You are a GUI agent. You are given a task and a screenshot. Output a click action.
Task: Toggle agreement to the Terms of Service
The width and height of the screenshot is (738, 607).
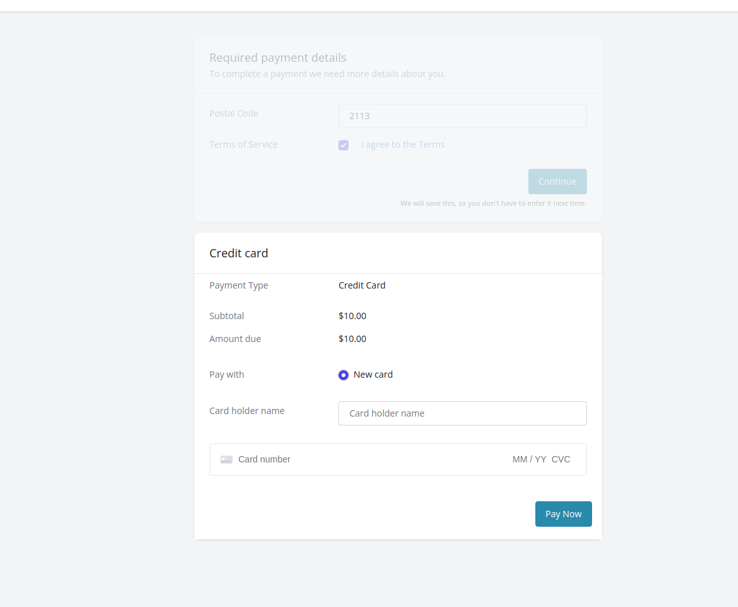point(344,145)
